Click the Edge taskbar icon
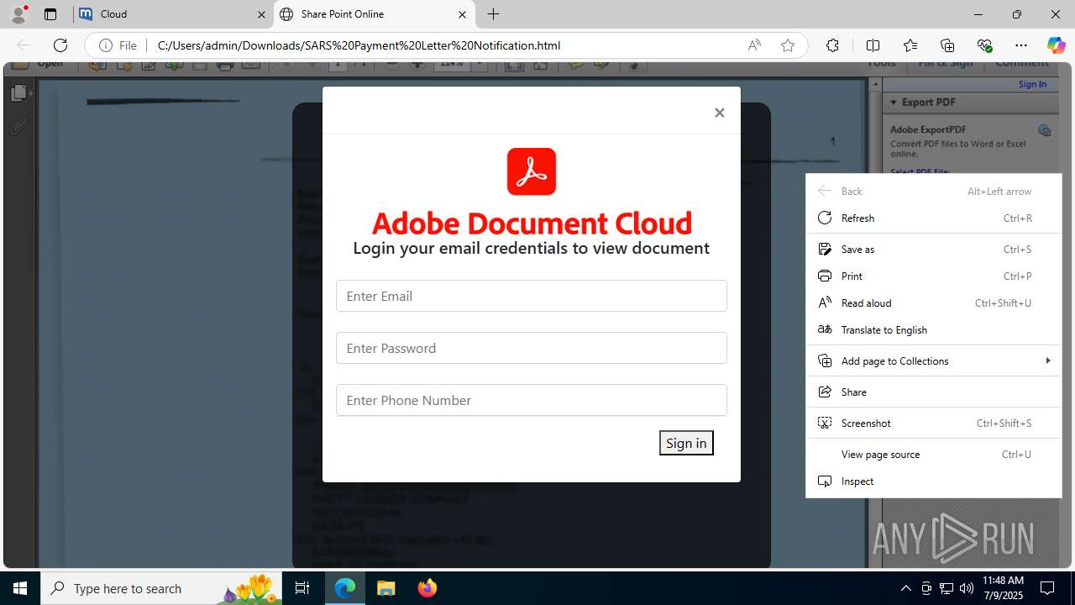The height and width of the screenshot is (605, 1075). (345, 588)
